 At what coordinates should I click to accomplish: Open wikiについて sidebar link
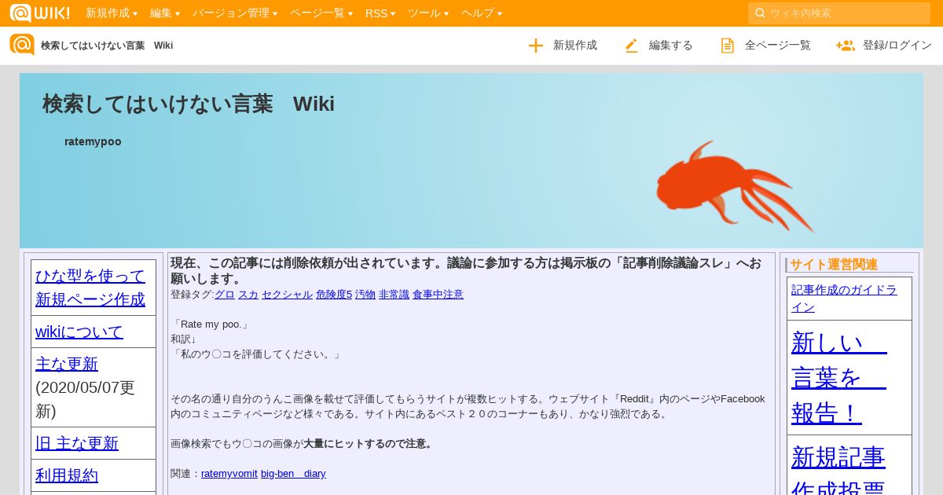pyautogui.click(x=79, y=332)
